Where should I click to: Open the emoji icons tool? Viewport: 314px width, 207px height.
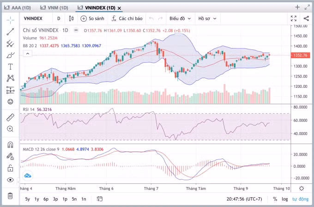[x=10, y=102]
